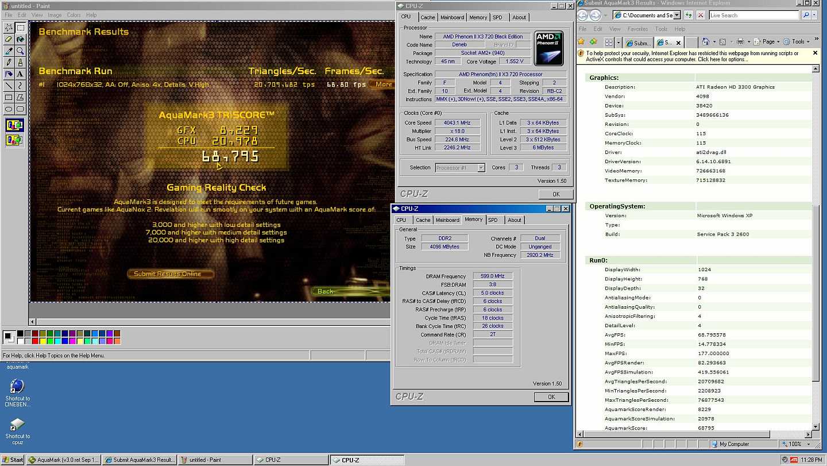Screen dimensions: 827x466
Task: Click the More button beside frames per second
Action: [381, 84]
